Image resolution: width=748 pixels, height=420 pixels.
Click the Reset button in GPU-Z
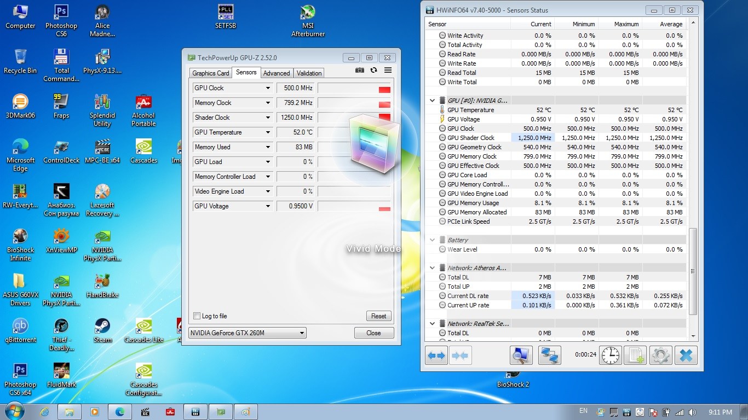[378, 316]
